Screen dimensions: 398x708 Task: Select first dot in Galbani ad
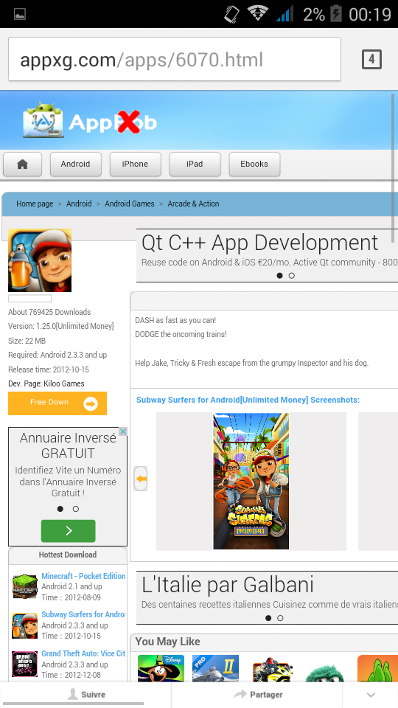pos(268,618)
